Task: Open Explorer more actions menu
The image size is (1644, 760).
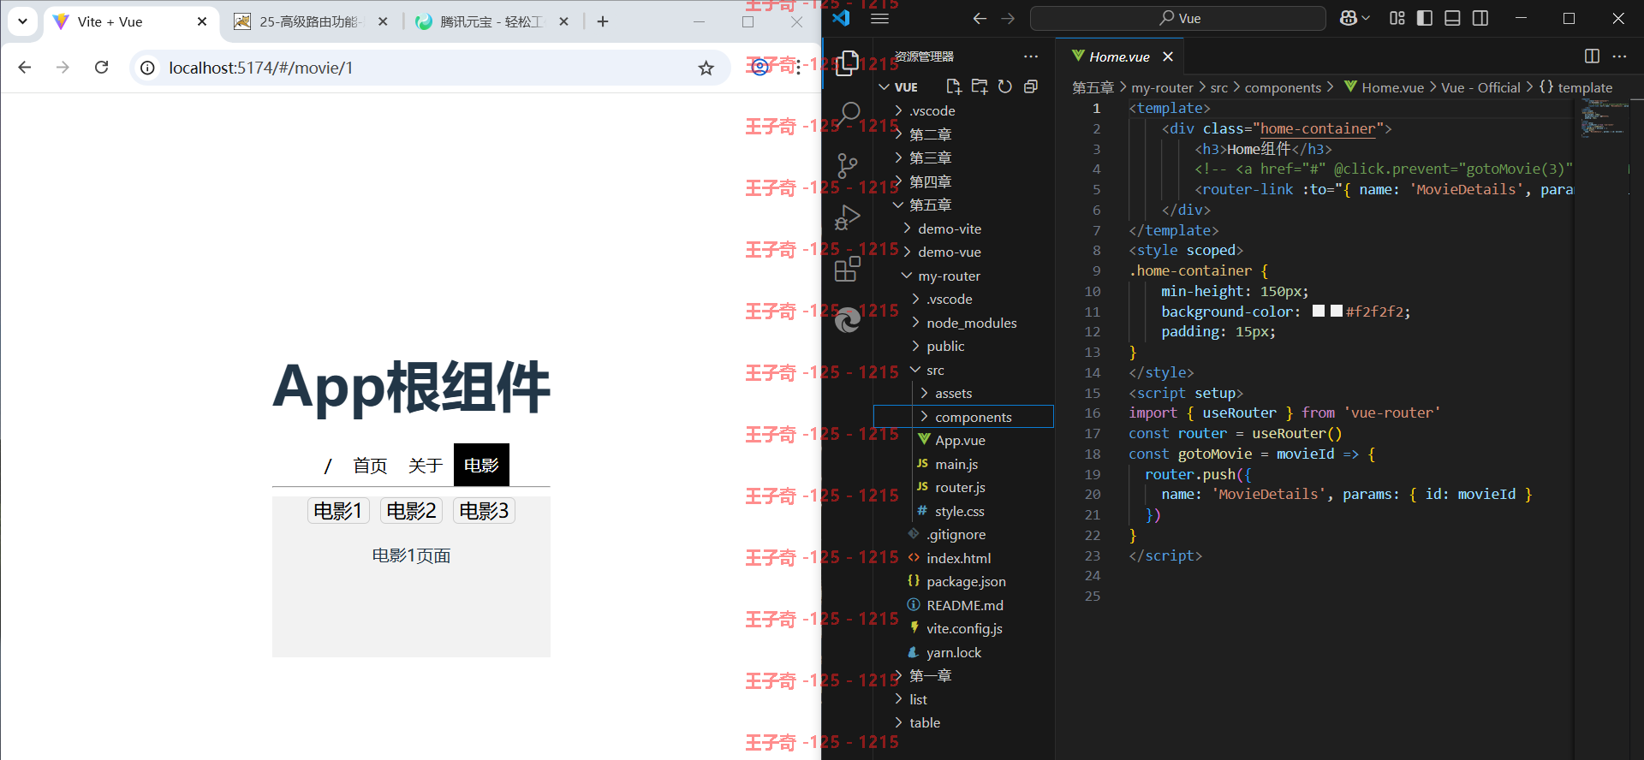Action: point(1031,56)
